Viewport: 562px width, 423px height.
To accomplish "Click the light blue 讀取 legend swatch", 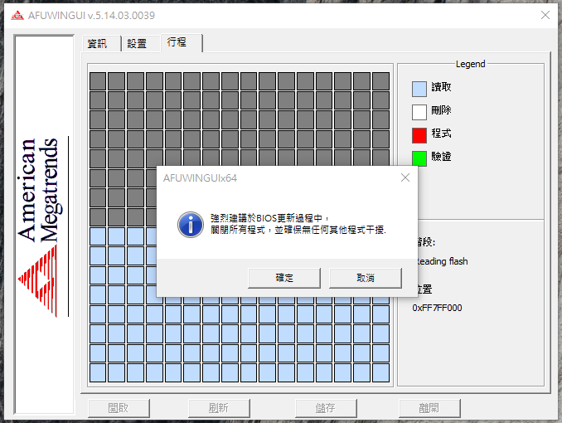I will pyautogui.click(x=419, y=89).
